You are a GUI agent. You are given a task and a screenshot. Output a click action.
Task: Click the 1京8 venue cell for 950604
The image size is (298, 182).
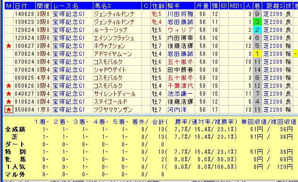coord(43,110)
